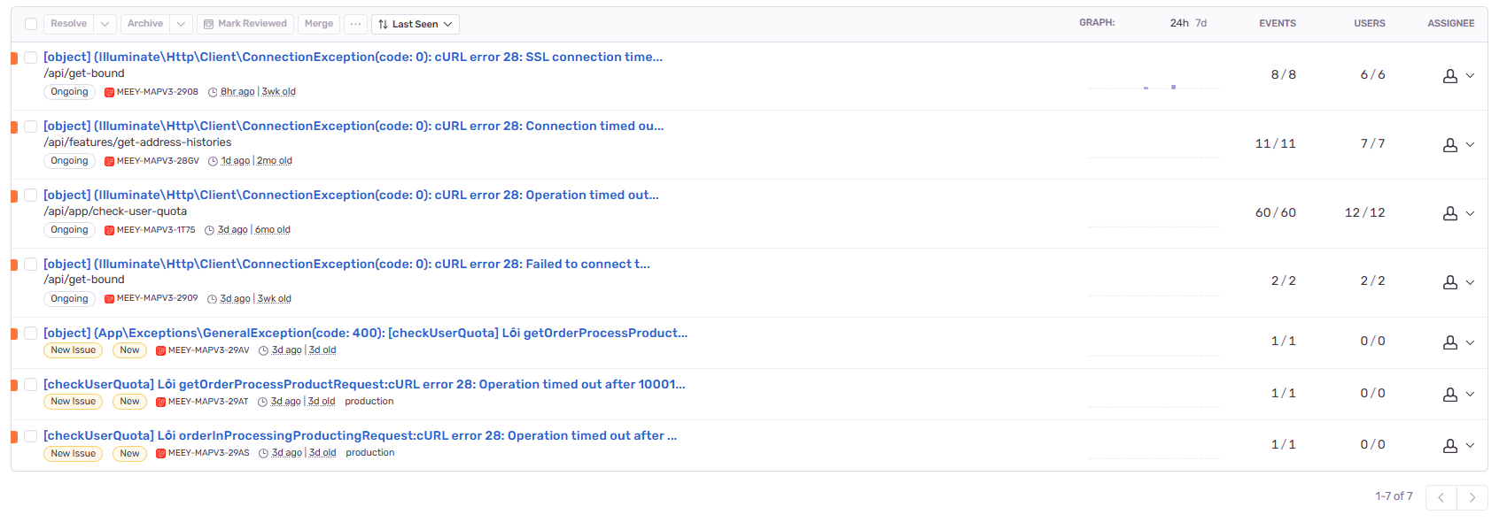Click the Mark Reviewed button
Viewport: 1507px width, 530px height.
click(245, 24)
